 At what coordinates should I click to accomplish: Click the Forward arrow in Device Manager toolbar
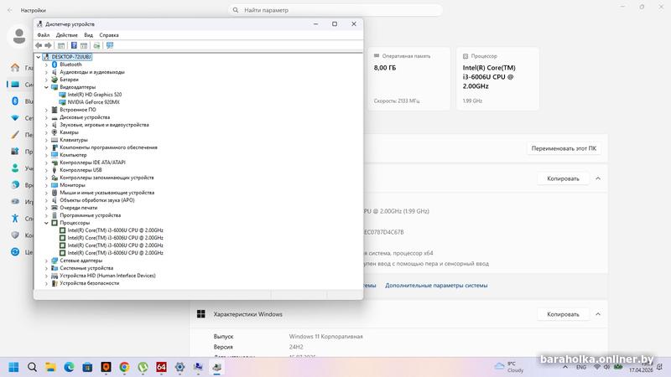pyautogui.click(x=49, y=45)
